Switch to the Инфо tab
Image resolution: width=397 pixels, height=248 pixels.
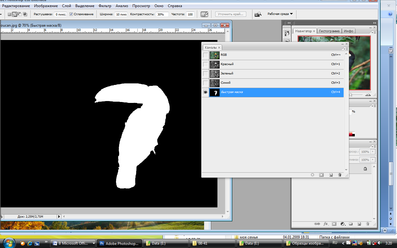(348, 31)
